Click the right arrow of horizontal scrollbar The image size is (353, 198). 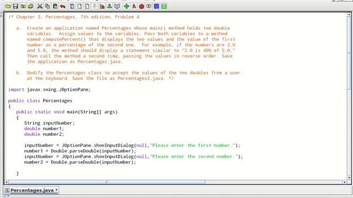coord(344,182)
